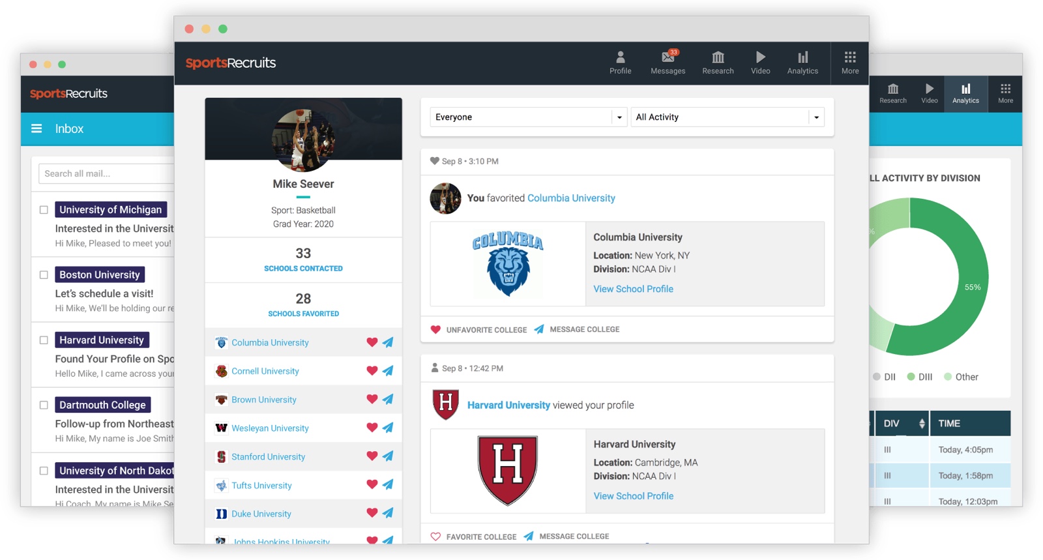Open More menu in the right background window
Screen dimensions: 1043x560
point(1006,93)
